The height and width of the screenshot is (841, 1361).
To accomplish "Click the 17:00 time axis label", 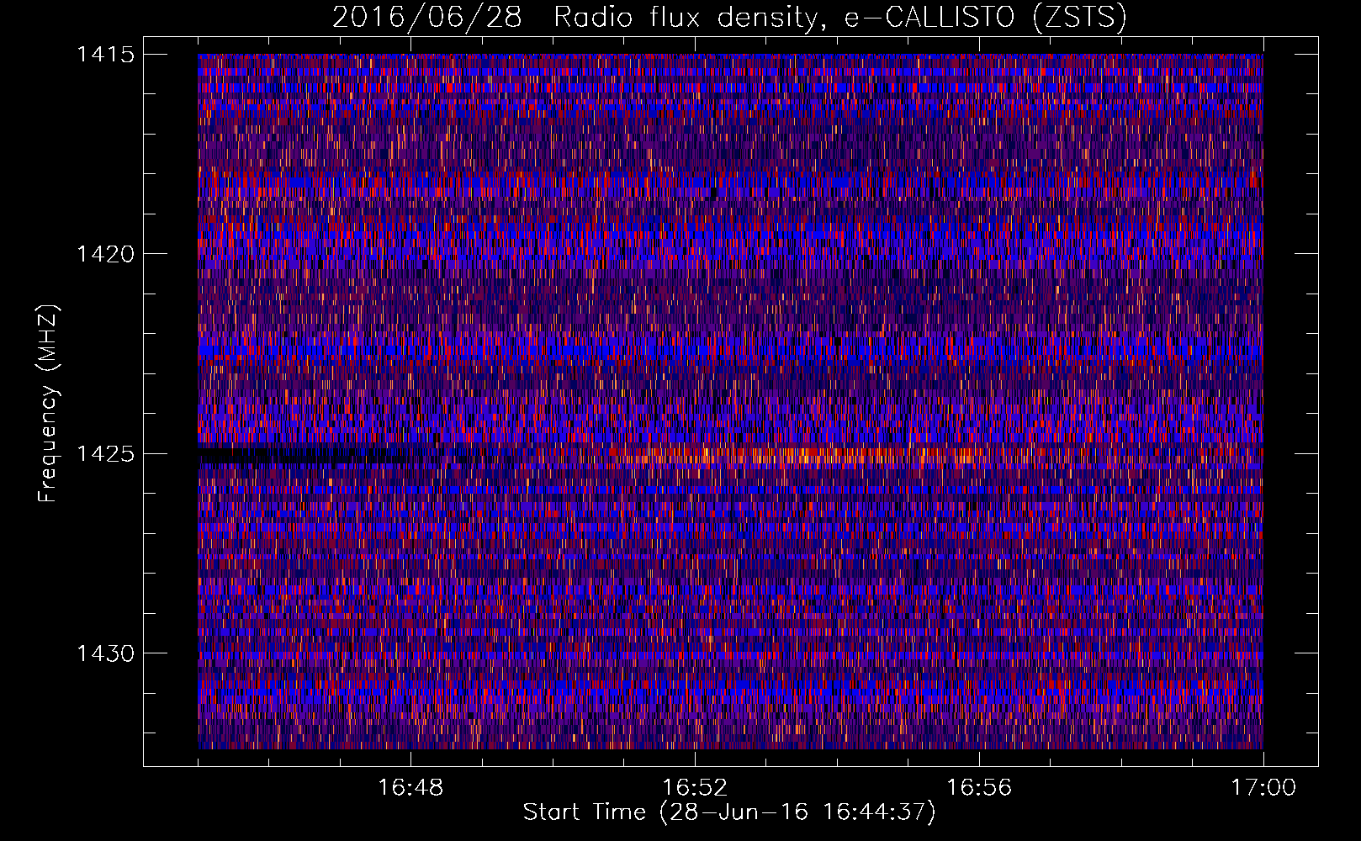I will pyautogui.click(x=1263, y=788).
